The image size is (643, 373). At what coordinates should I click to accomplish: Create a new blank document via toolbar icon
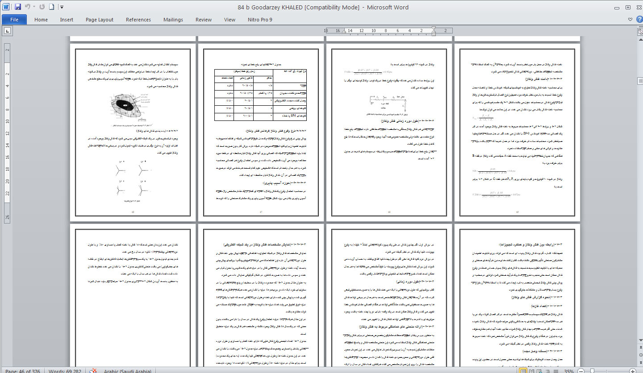[51, 7]
